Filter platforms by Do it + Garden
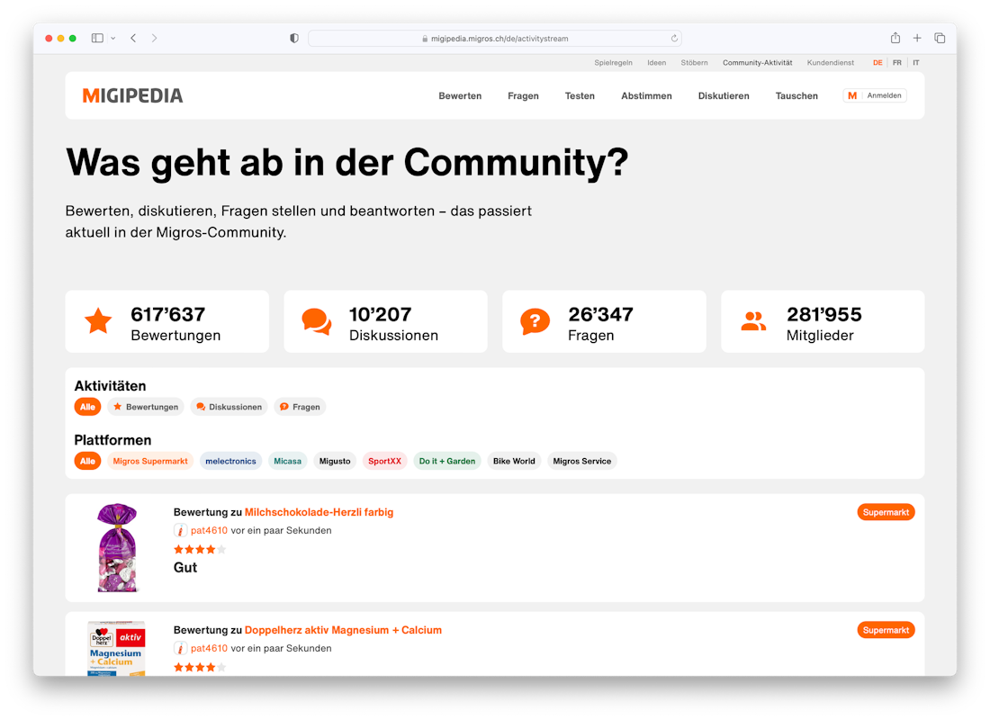Viewport: 990px width, 720px height. (x=447, y=461)
